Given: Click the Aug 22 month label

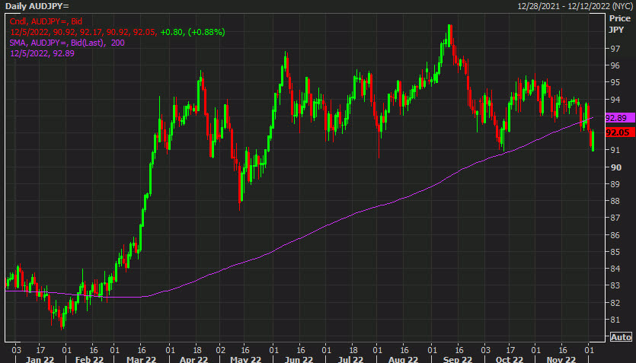Looking at the screenshot, I should tap(403, 359).
